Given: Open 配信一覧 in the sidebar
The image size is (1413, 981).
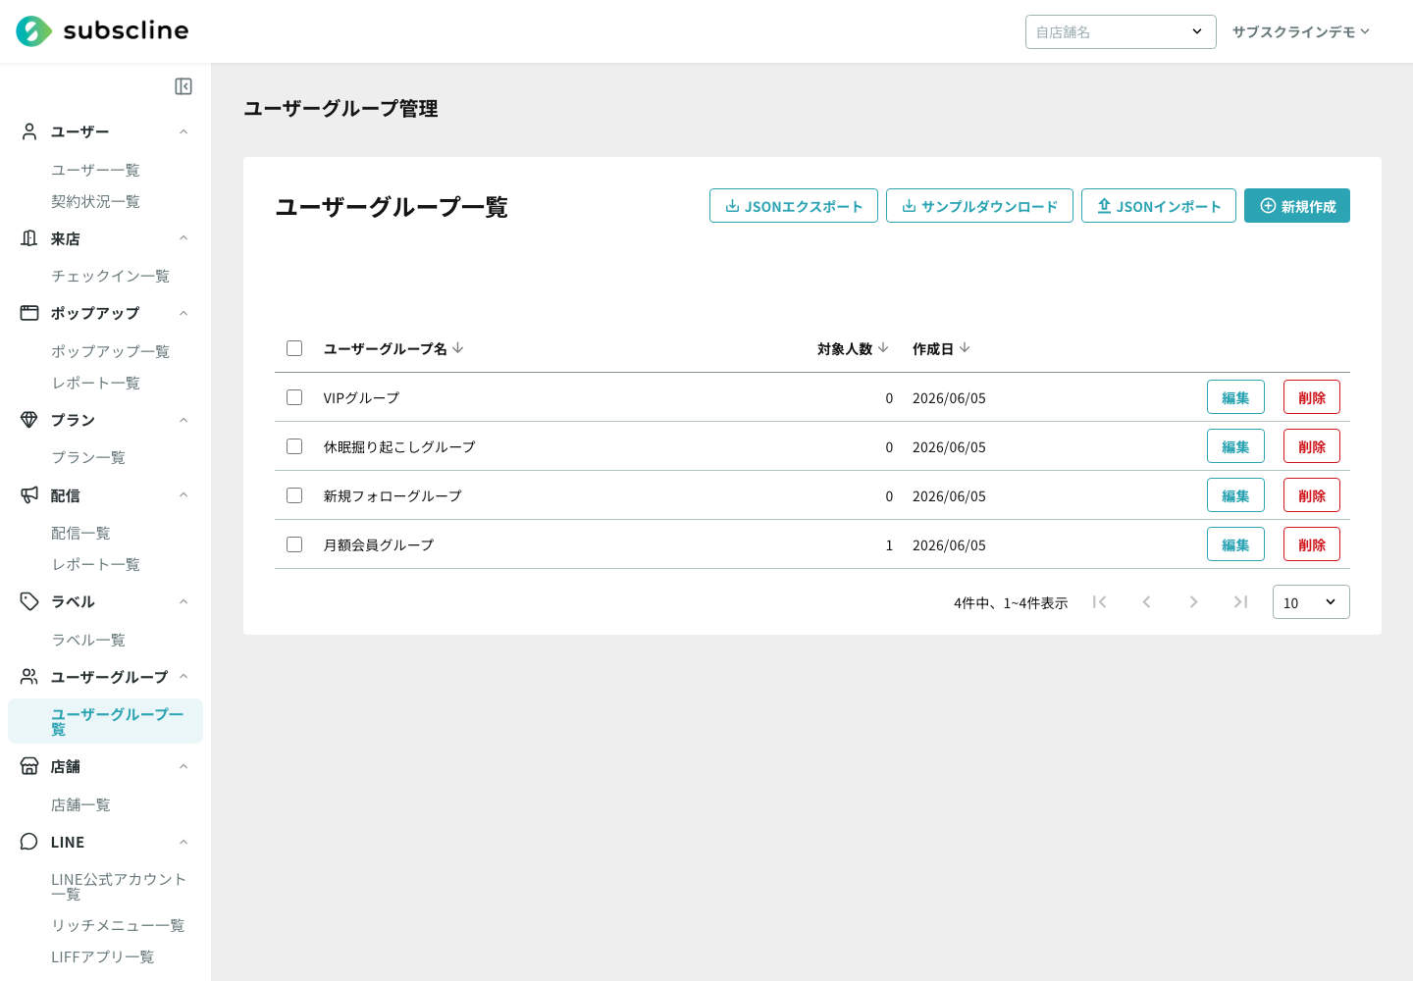Looking at the screenshot, I should [80, 533].
